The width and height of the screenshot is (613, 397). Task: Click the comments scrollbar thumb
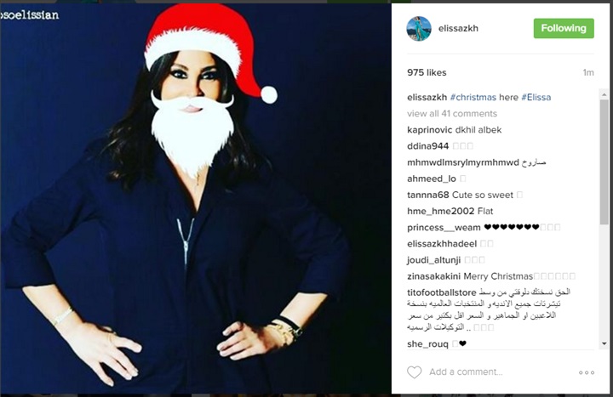click(x=604, y=162)
